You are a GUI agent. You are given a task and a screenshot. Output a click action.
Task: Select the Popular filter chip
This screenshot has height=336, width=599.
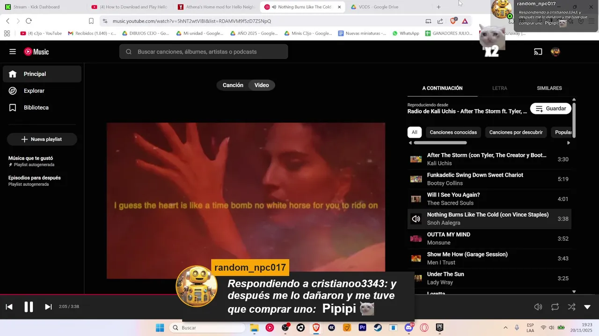(562, 133)
